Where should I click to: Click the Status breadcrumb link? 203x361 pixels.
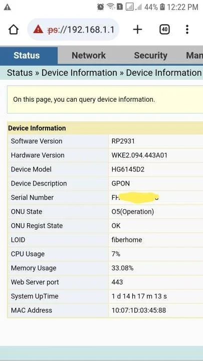click(20, 73)
